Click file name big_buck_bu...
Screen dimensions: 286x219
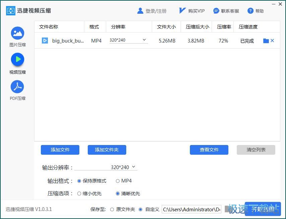[x=68, y=41]
